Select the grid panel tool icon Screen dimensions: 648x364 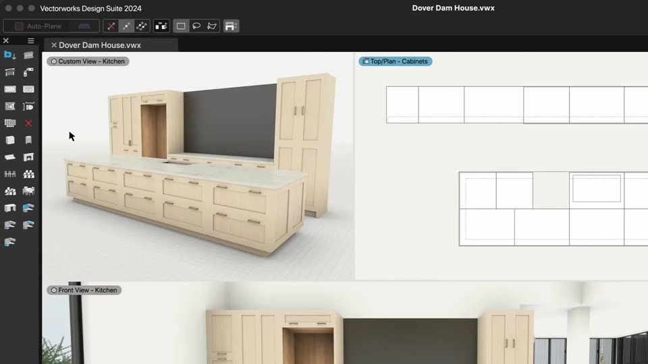[x=10, y=123]
